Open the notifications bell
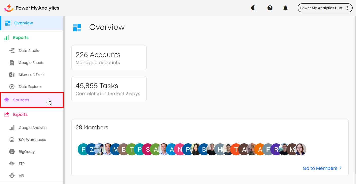 285,8
